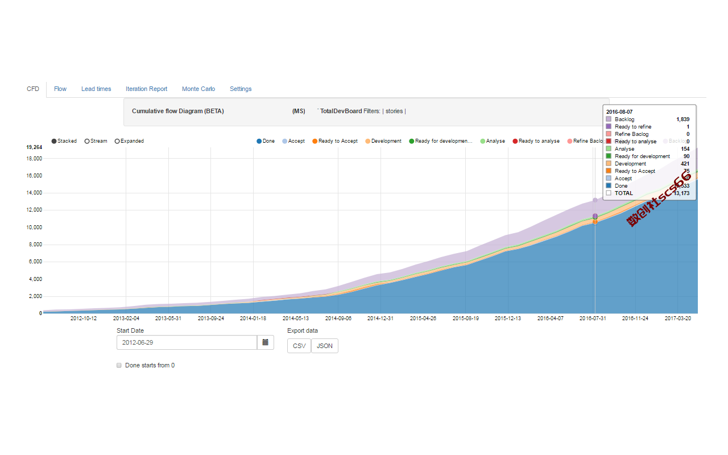Select the Stream chart mode

click(x=96, y=141)
